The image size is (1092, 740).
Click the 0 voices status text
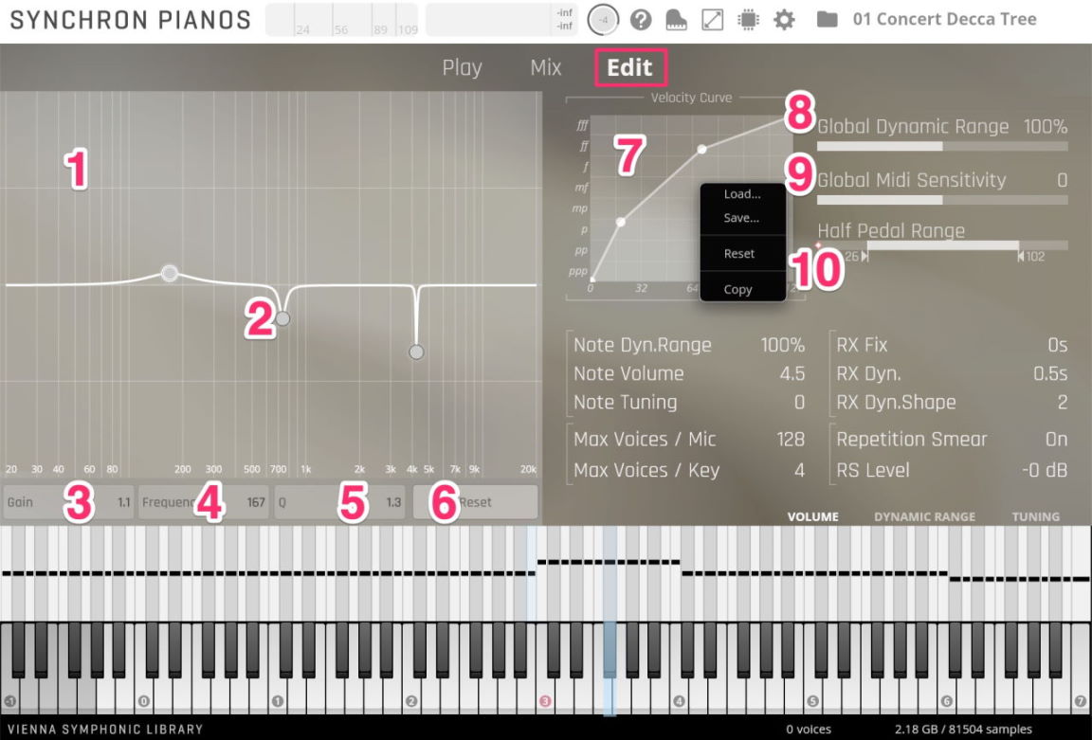(809, 730)
